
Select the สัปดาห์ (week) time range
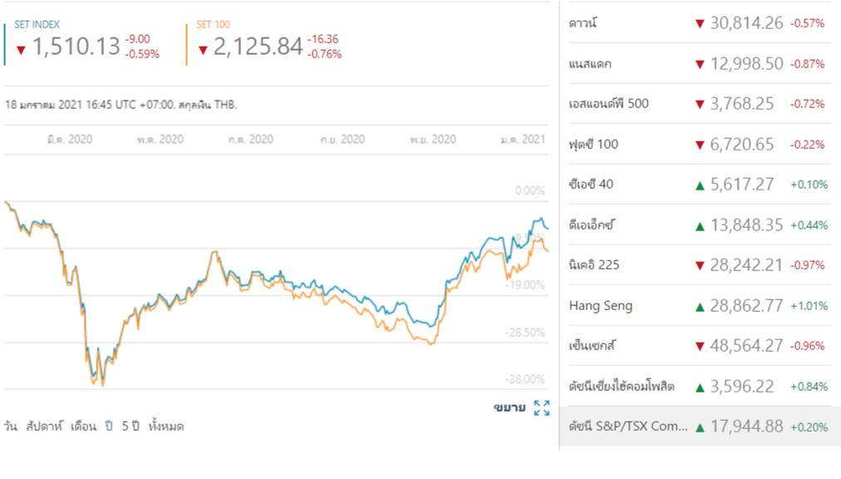(x=46, y=427)
